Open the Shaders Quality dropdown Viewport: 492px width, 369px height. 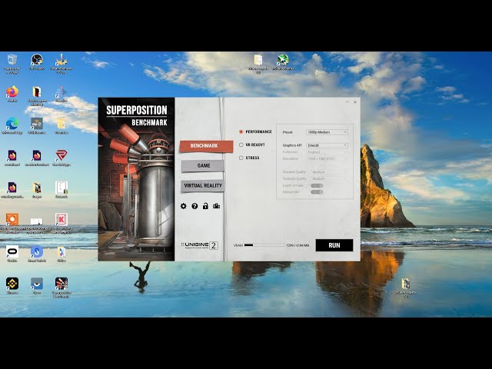click(x=329, y=172)
